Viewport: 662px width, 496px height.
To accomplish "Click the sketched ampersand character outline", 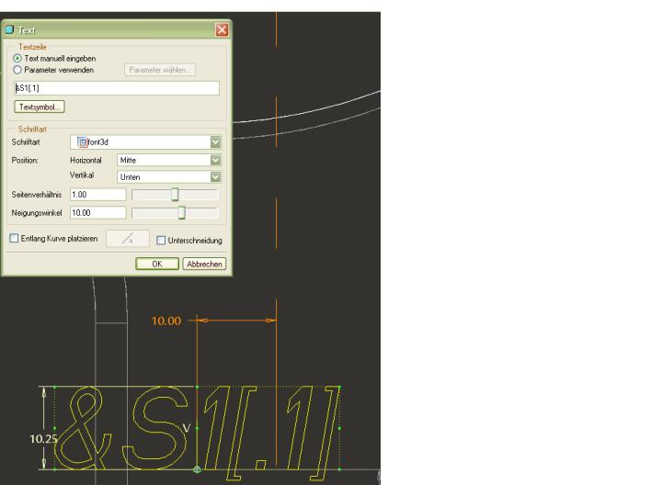I will [84, 428].
